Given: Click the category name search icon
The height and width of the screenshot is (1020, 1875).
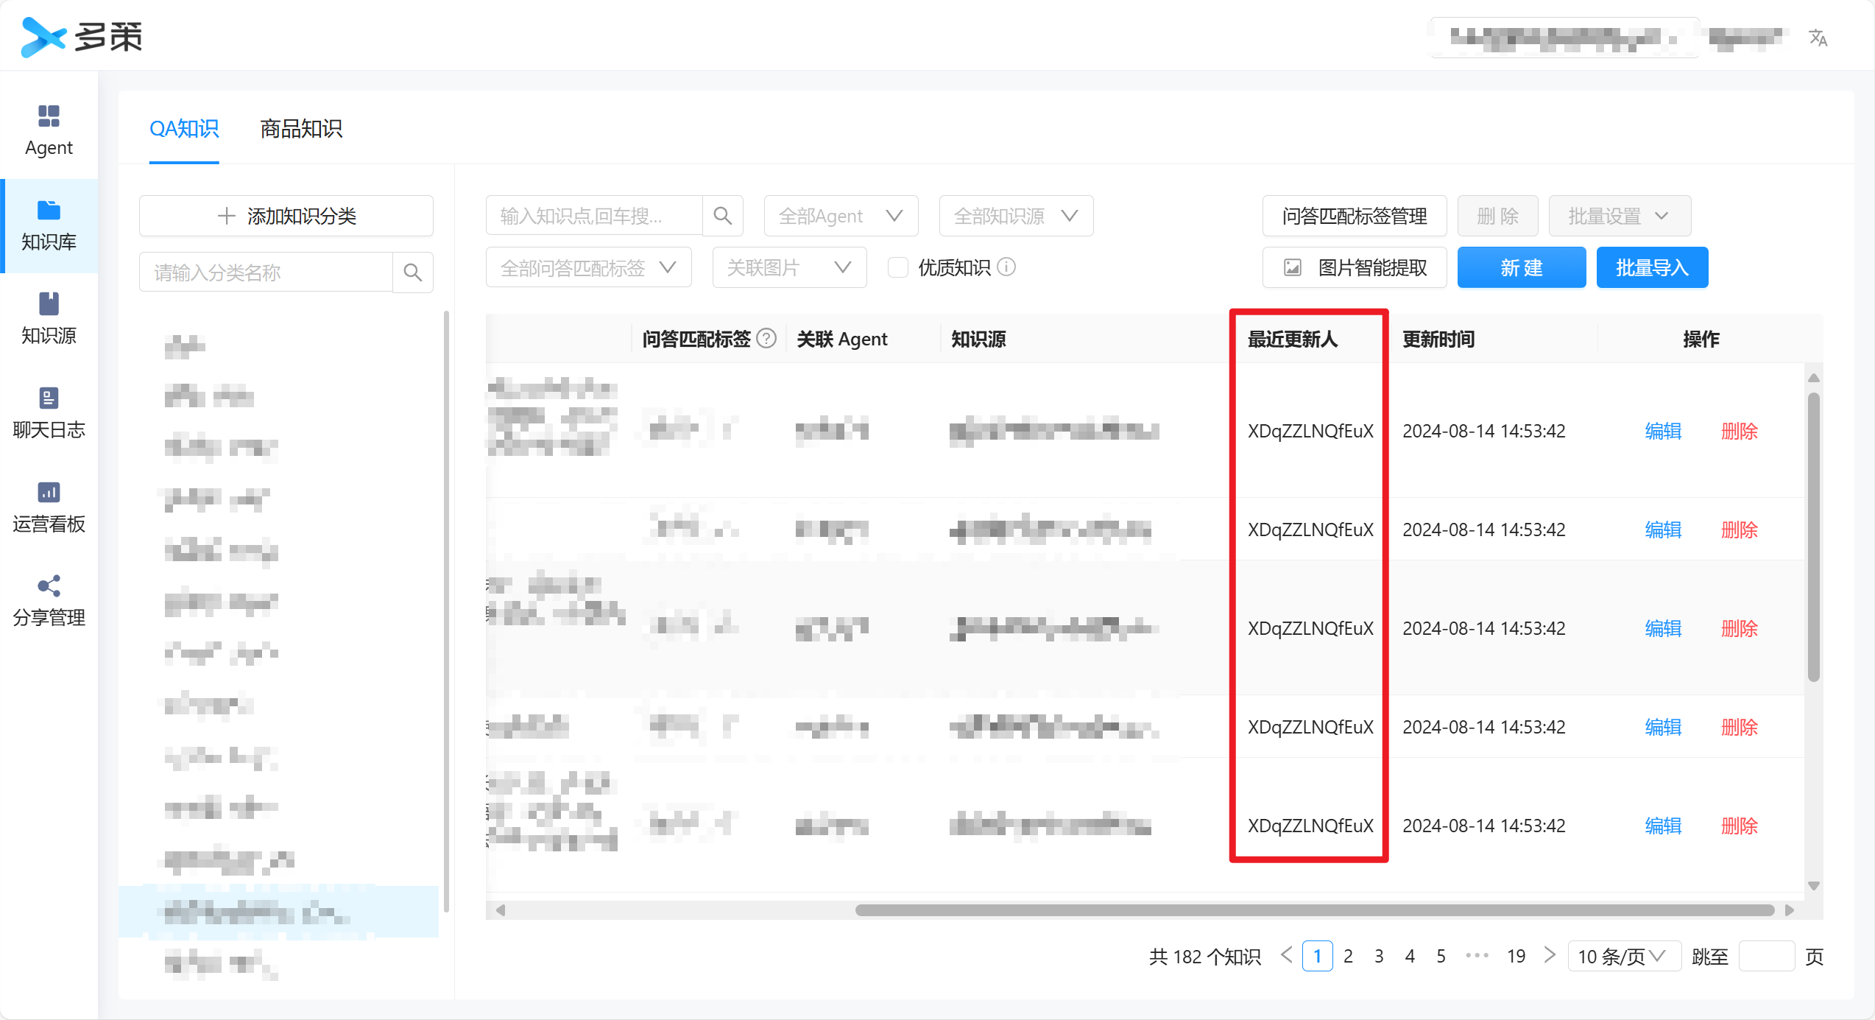Looking at the screenshot, I should pyautogui.click(x=413, y=272).
